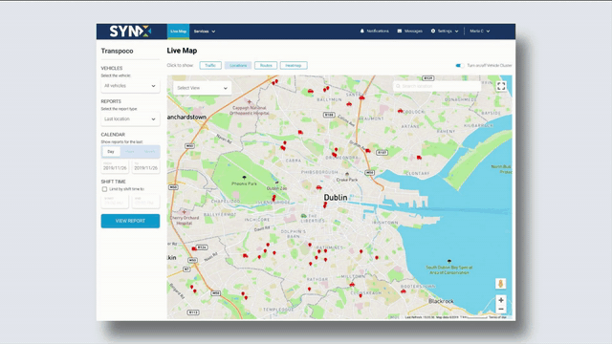612x344 pixels.
Task: Expand the All vehicles dropdown
Action: click(130, 86)
